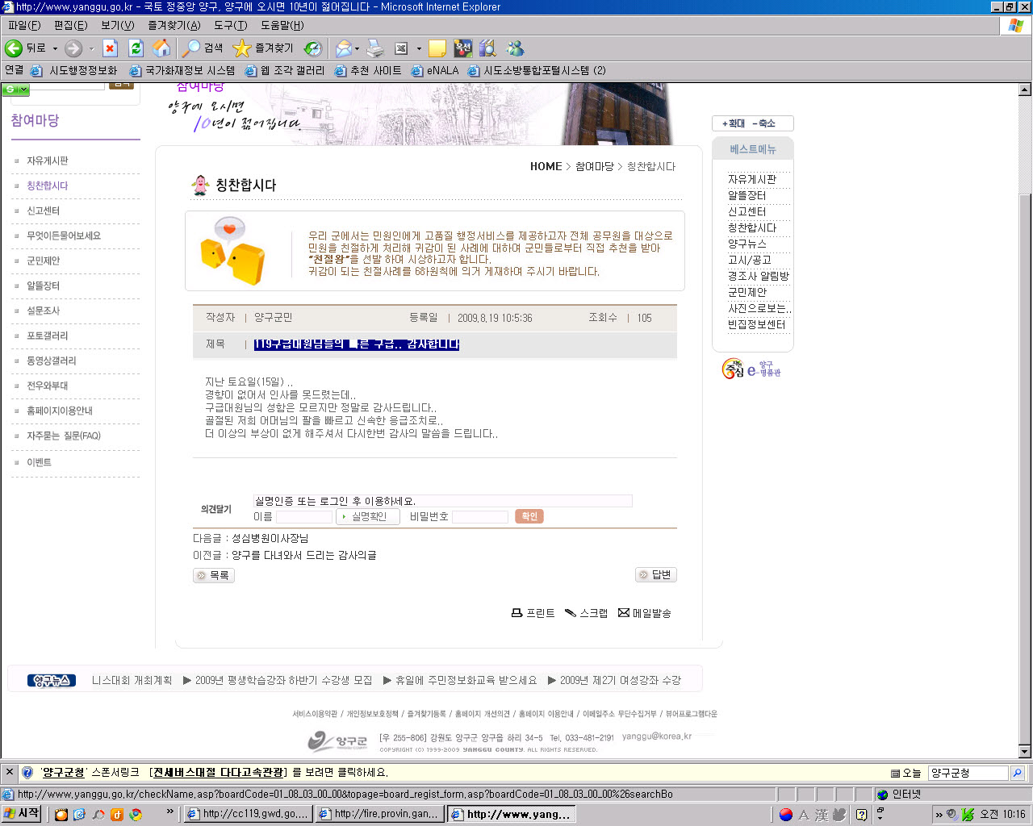Click 실명확인 name verification button

[368, 516]
